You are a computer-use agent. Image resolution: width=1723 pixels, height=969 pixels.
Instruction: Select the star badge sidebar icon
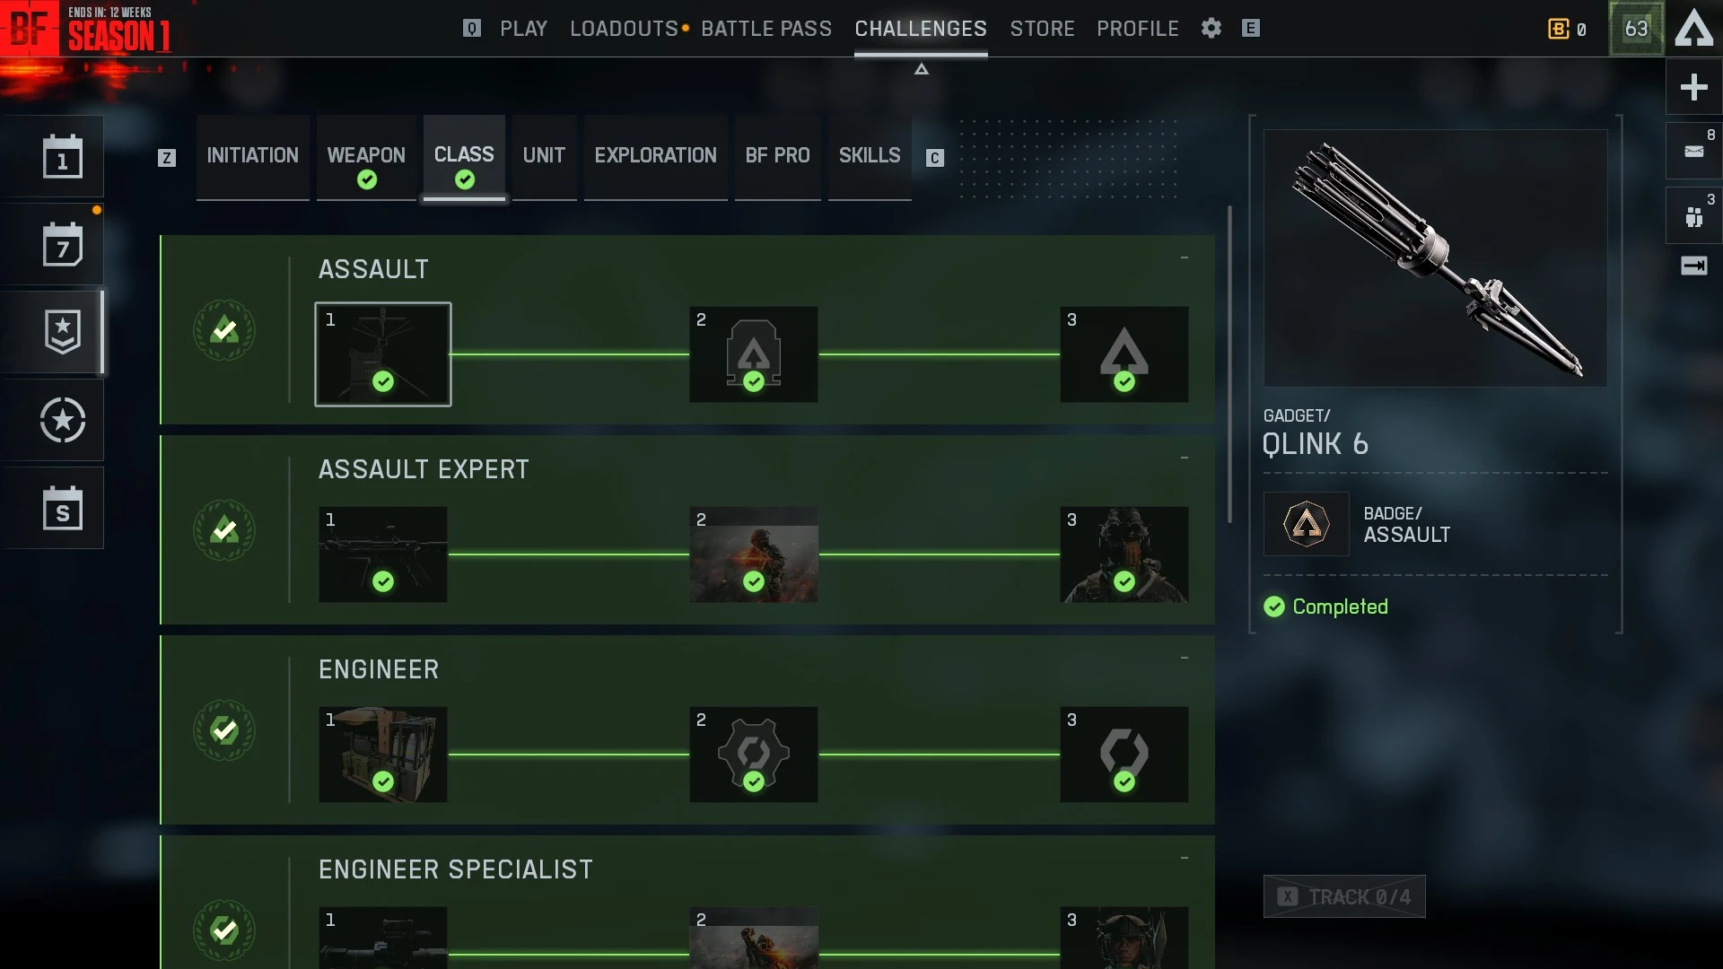63,332
